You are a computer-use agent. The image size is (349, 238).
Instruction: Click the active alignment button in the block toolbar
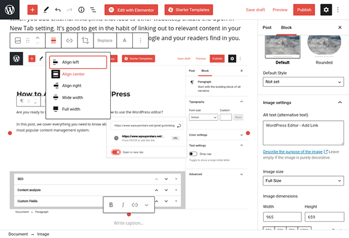pyautogui.click(x=54, y=40)
